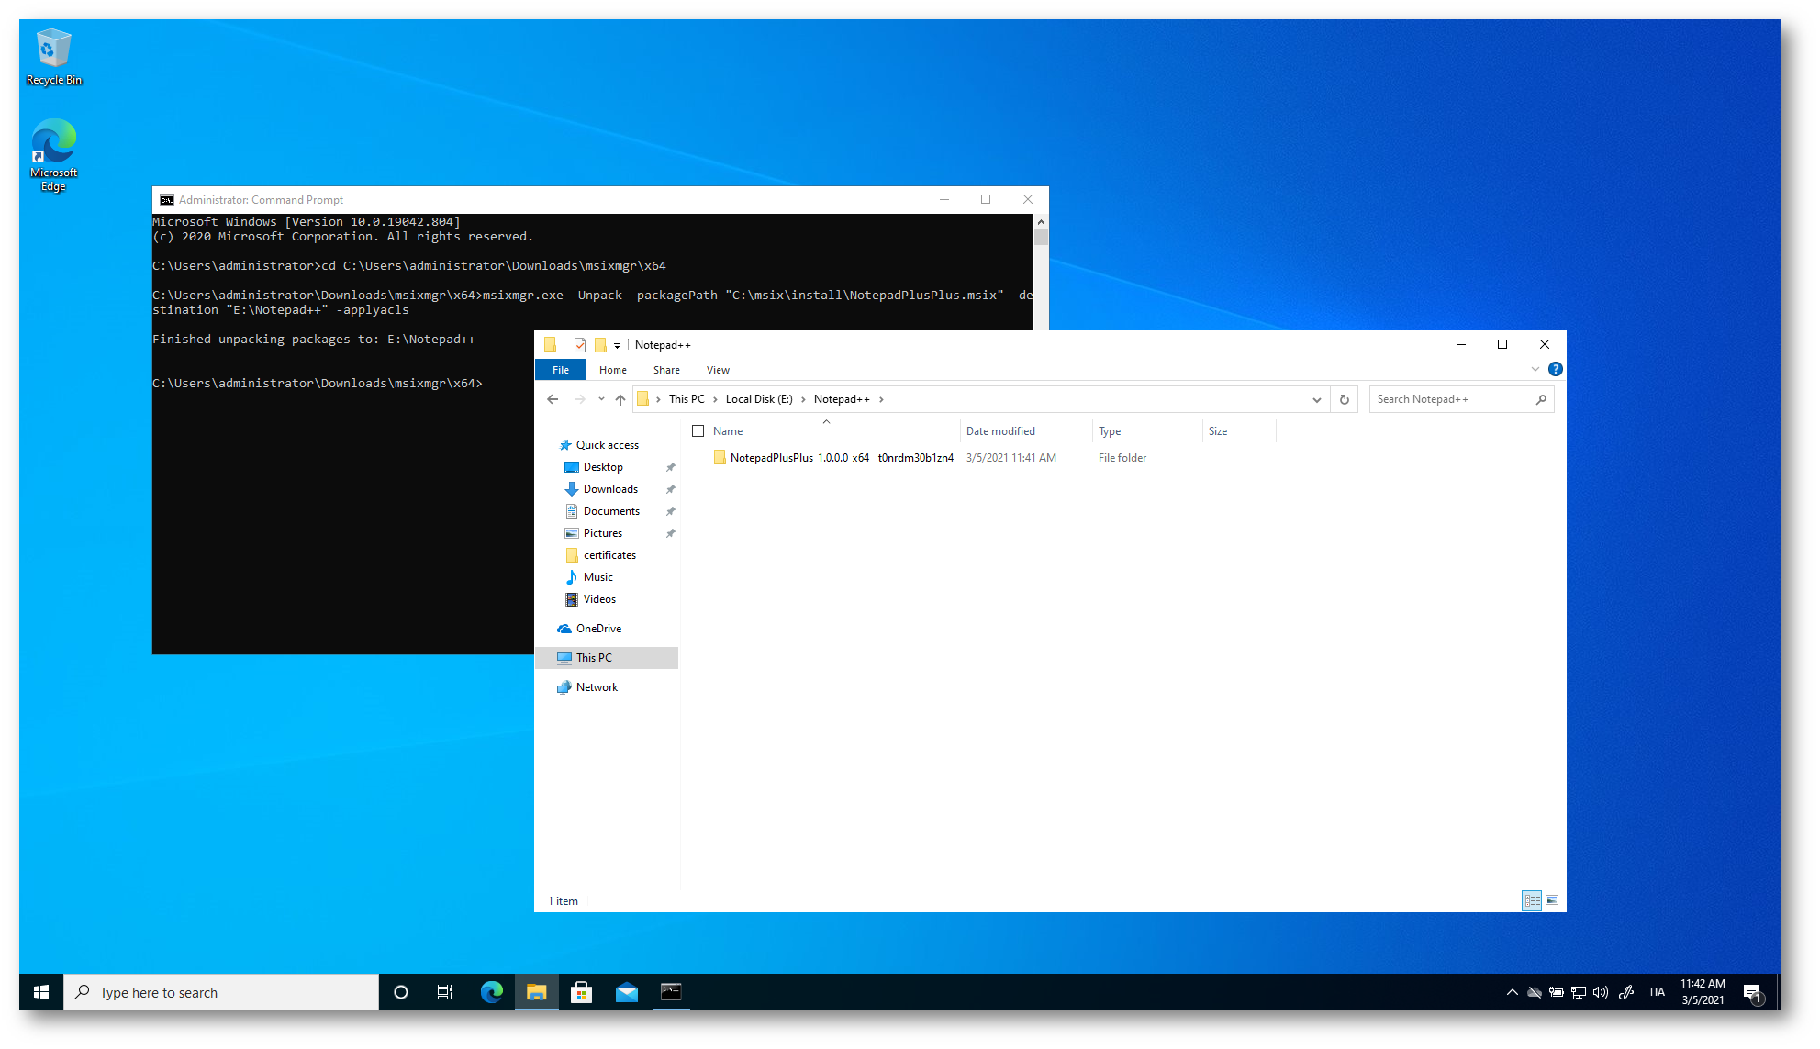Viewport: 1820px width, 1049px height.
Task: Expand chevron after Notepad++ in address bar
Action: click(881, 399)
